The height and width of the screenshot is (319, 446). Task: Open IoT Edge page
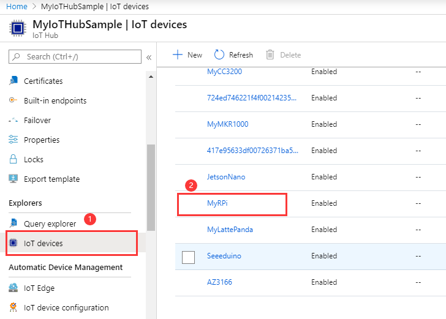39,288
